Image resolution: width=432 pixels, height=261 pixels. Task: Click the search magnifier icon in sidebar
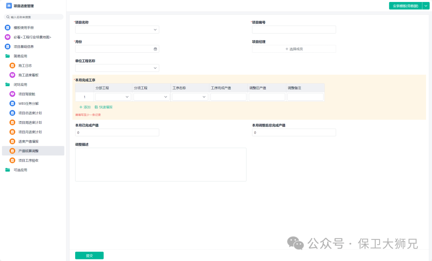tap(8, 17)
